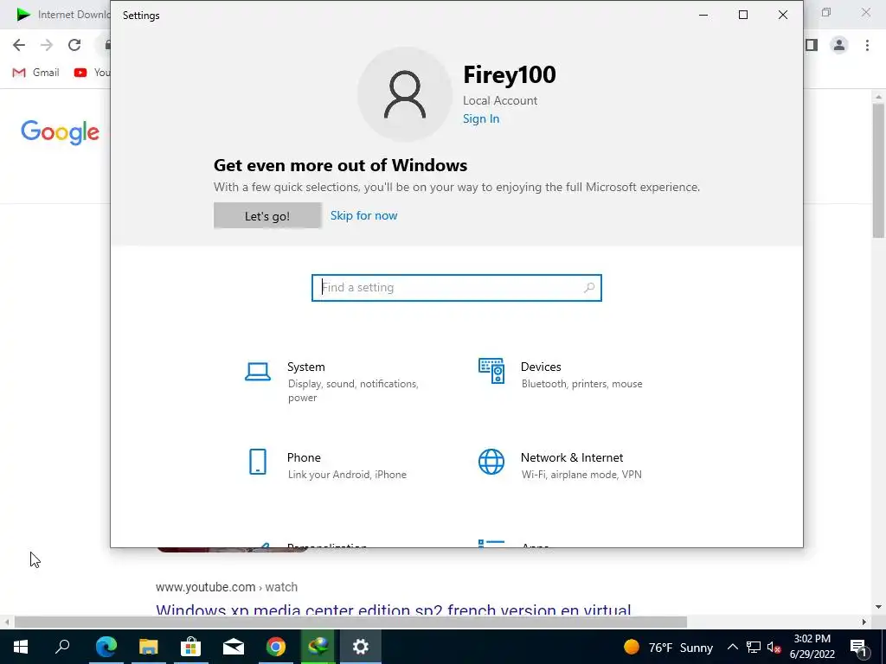Click the muted volume icon in tray

[774, 647]
